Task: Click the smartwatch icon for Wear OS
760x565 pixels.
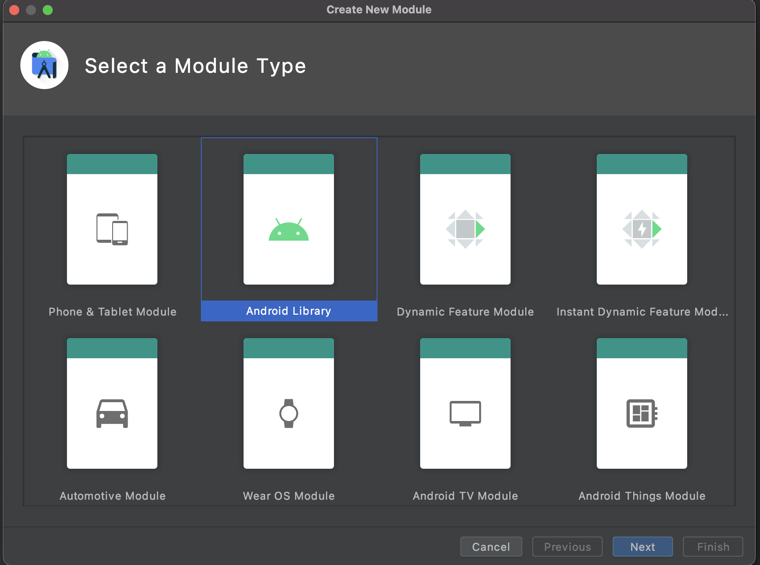Action: (x=289, y=413)
